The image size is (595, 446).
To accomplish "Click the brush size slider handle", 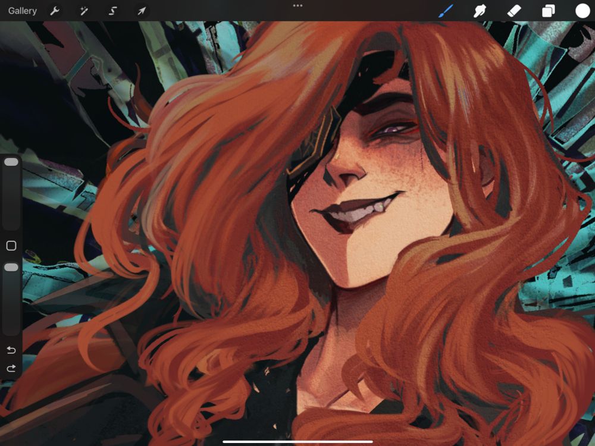I will pos(11,162).
